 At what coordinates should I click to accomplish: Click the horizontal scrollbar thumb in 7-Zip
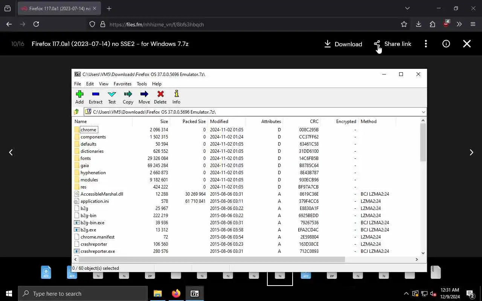click(x=212, y=259)
